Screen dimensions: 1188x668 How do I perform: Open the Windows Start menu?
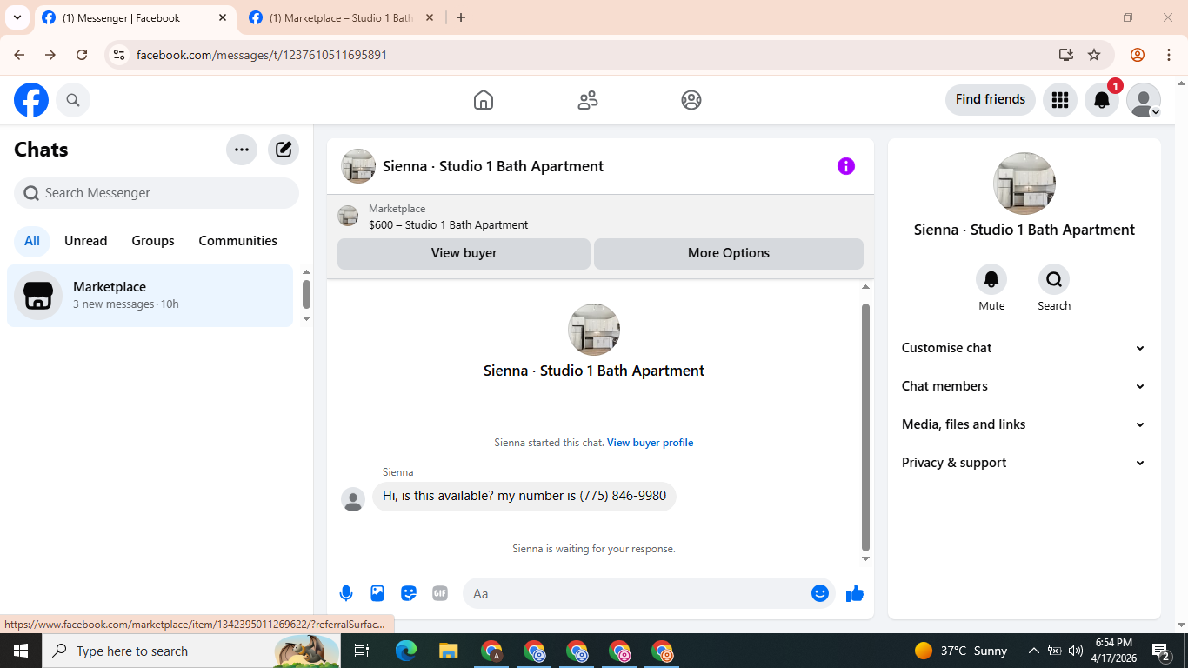tap(21, 651)
